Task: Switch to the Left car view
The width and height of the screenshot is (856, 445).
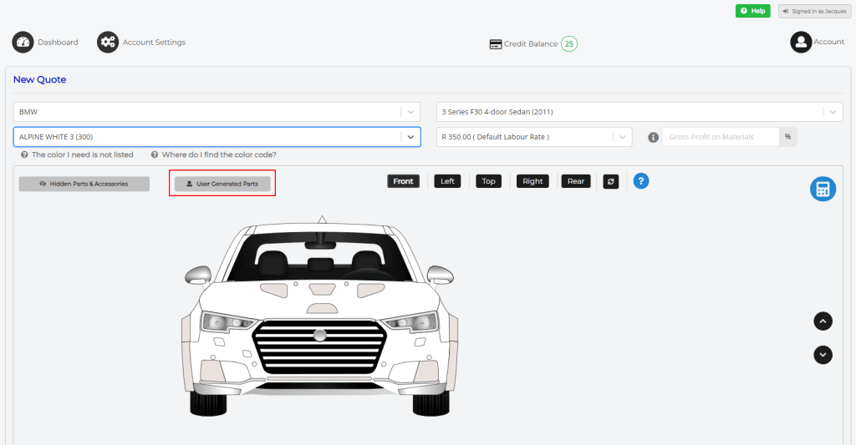Action: (x=447, y=181)
